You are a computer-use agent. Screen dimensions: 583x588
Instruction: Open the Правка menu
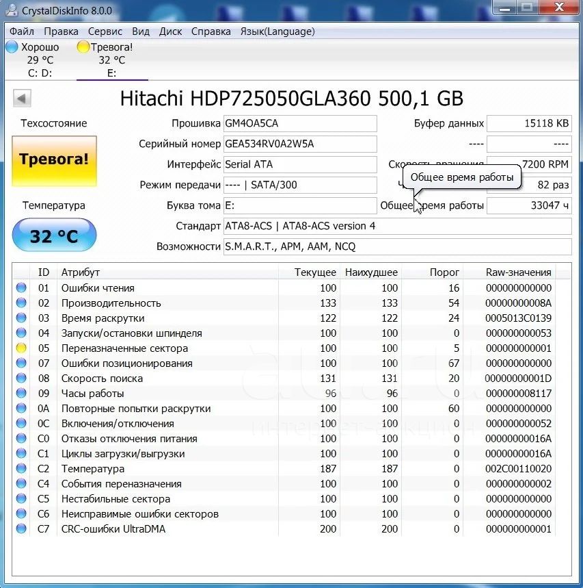61,31
